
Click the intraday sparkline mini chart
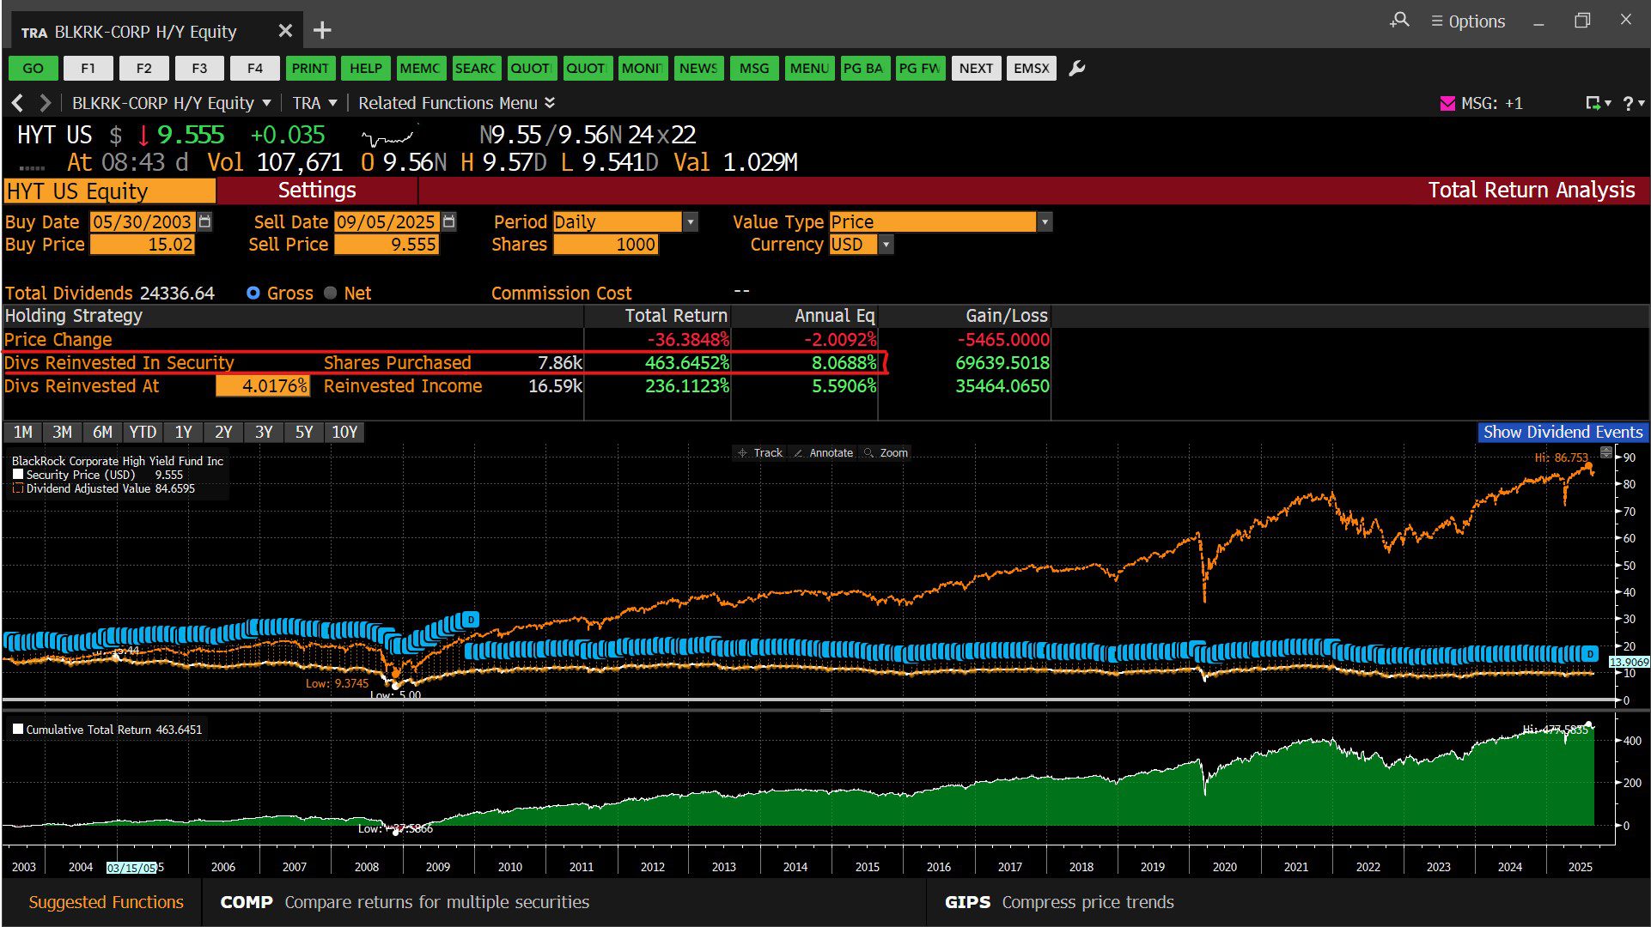(x=388, y=136)
